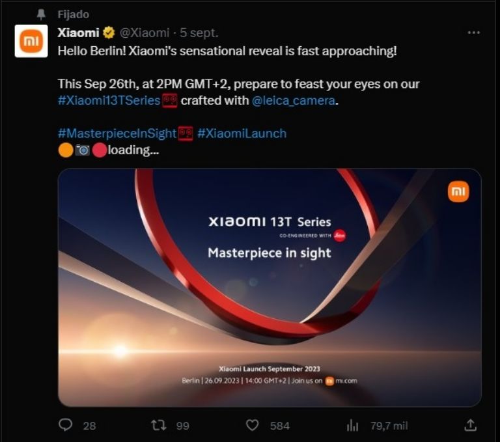
Task: Click the @Xiaomi username handle
Action: click(145, 33)
